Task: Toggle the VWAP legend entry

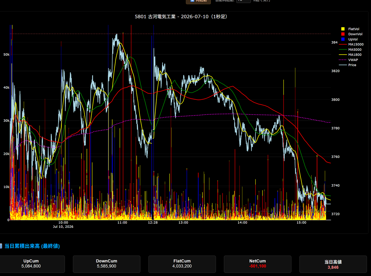Action: [x=351, y=60]
